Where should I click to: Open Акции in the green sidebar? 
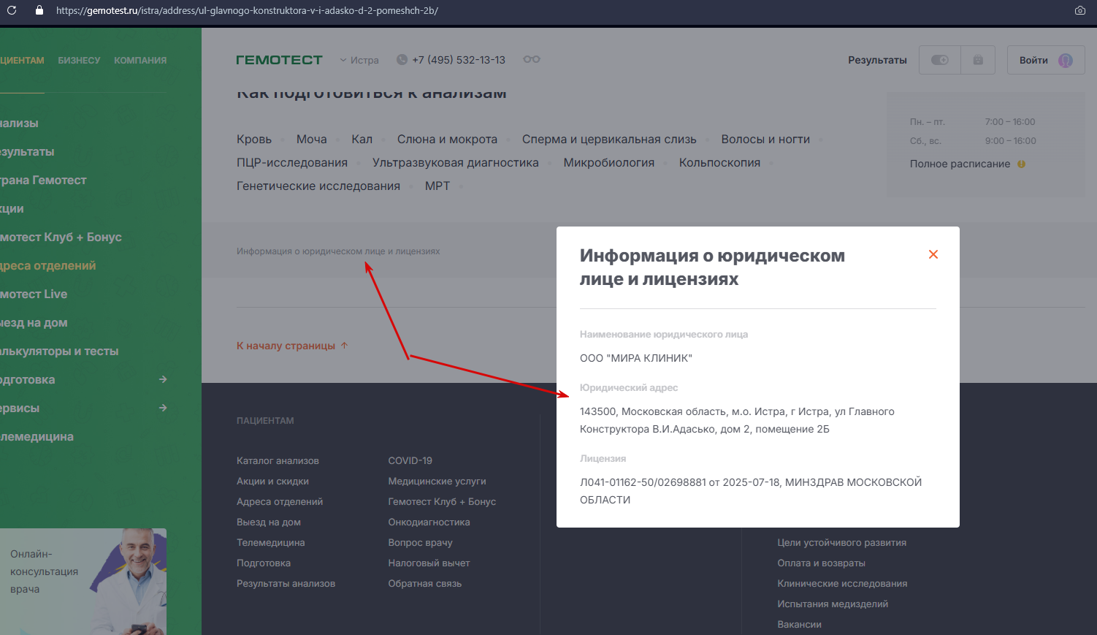point(12,209)
